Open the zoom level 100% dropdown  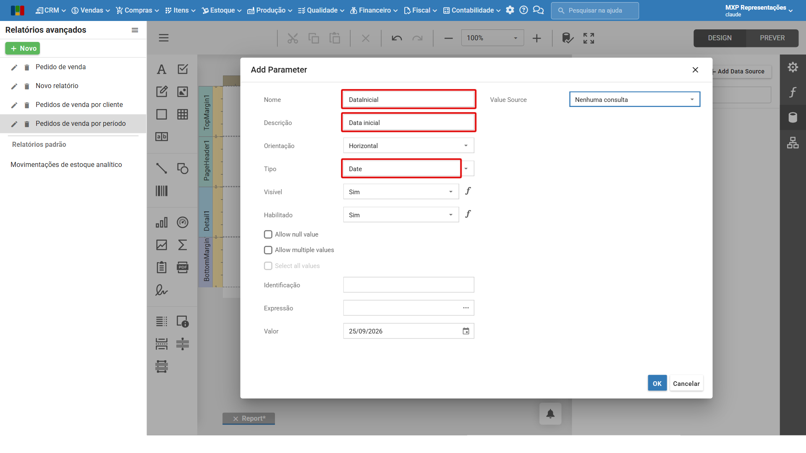pyautogui.click(x=492, y=38)
